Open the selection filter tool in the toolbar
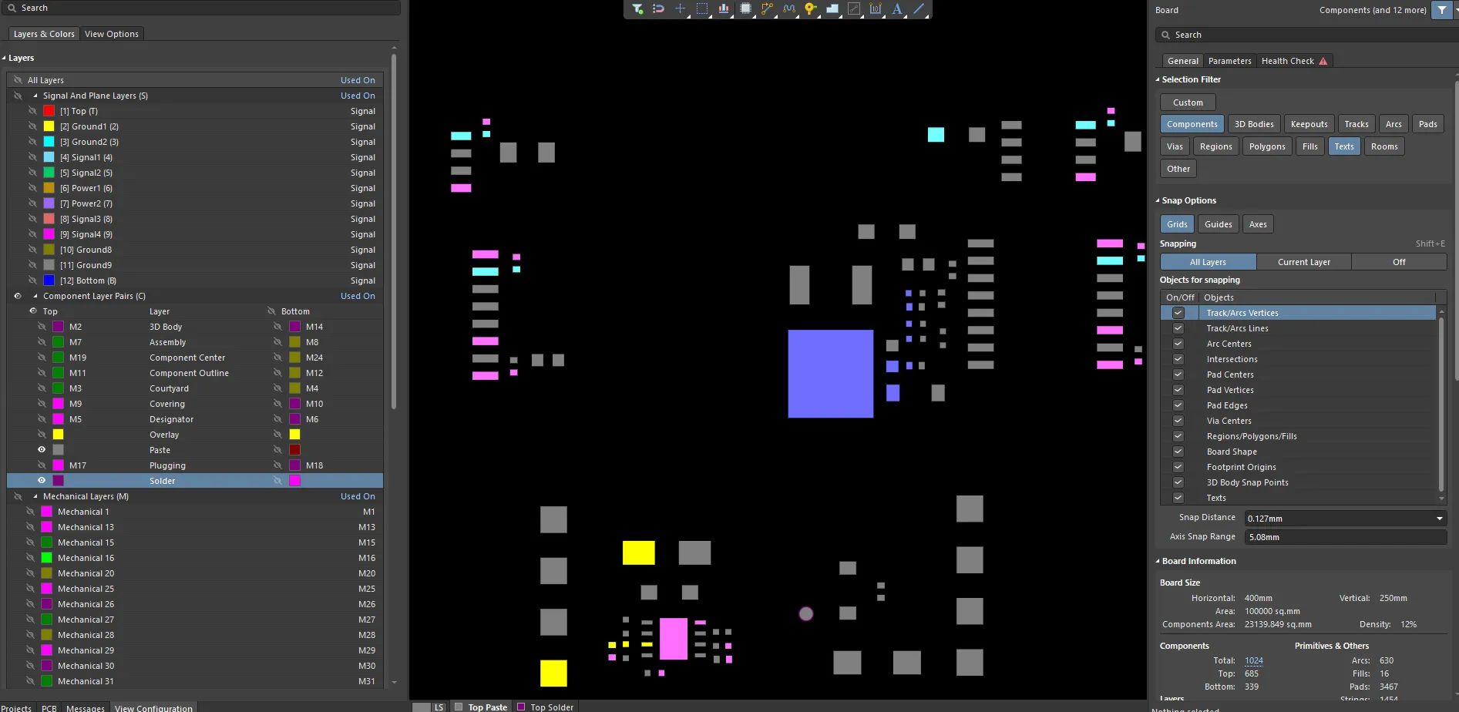Viewport: 1459px width, 712px height. click(x=637, y=9)
